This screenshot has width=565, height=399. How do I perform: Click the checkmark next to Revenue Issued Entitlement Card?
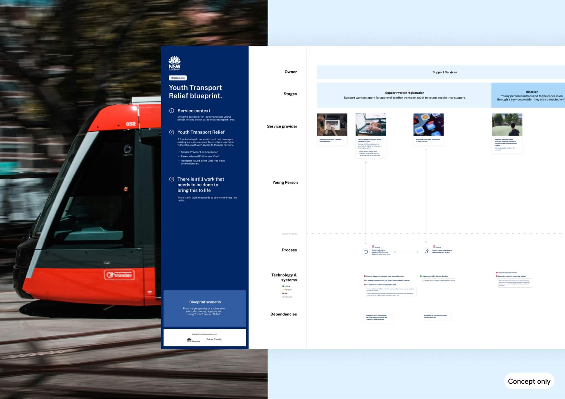(179, 156)
